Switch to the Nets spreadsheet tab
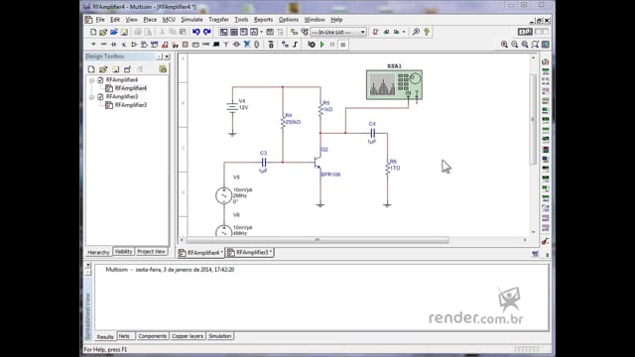This screenshot has width=635, height=357. (x=124, y=336)
